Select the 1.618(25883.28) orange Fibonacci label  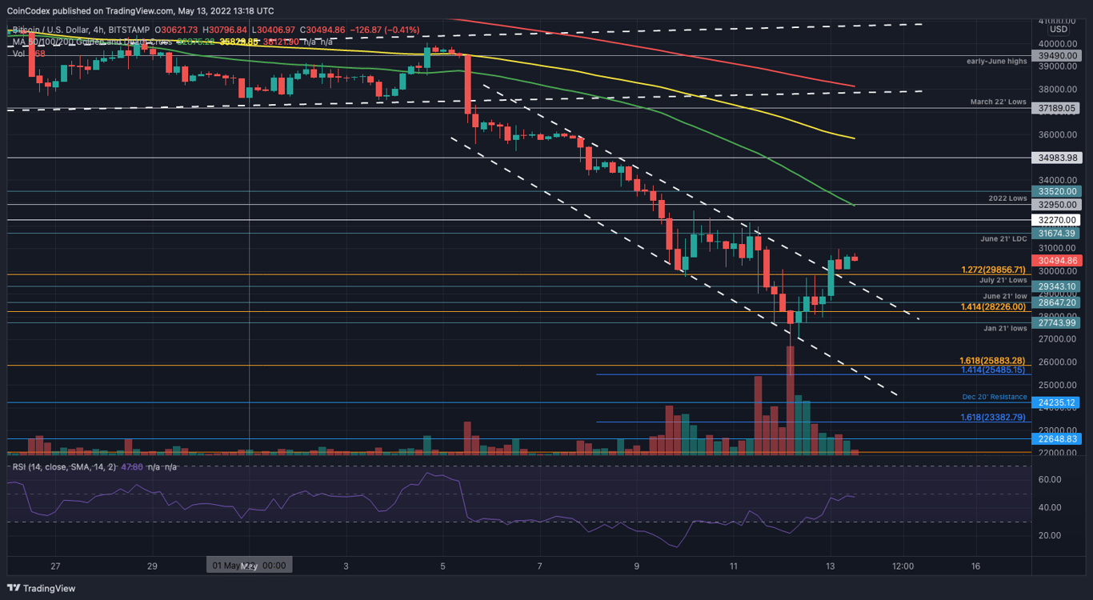click(993, 361)
